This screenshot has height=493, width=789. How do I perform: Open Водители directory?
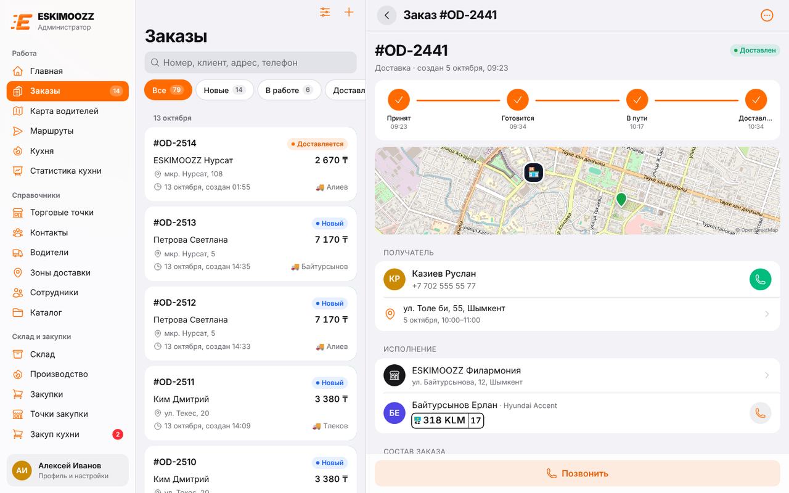[x=68, y=253]
